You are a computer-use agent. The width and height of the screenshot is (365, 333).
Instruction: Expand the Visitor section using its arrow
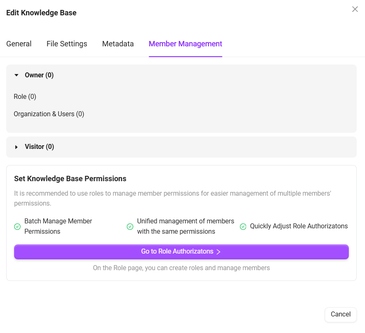pyautogui.click(x=17, y=147)
